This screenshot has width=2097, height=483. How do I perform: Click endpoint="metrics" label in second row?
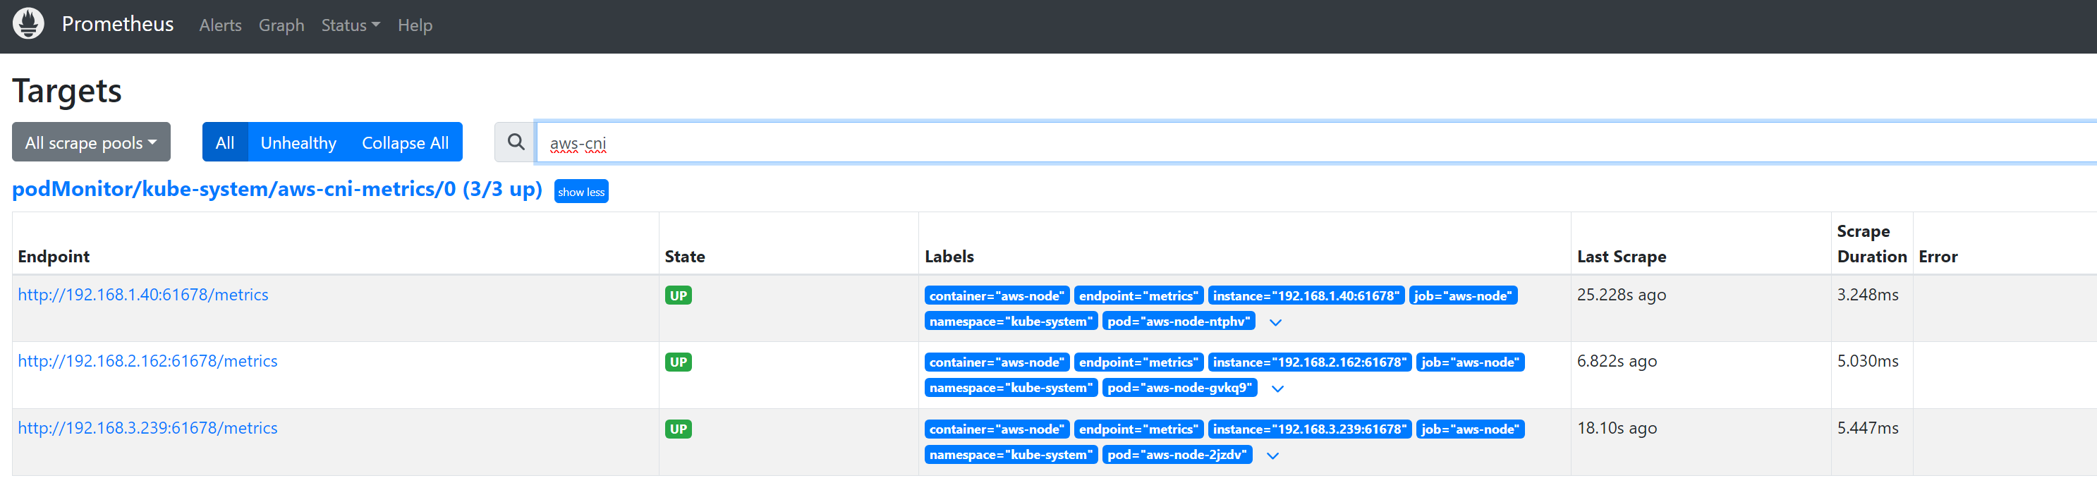pyautogui.click(x=1138, y=362)
